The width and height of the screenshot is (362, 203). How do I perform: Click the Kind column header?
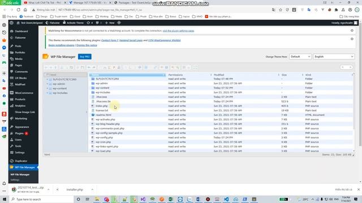tap(329, 75)
